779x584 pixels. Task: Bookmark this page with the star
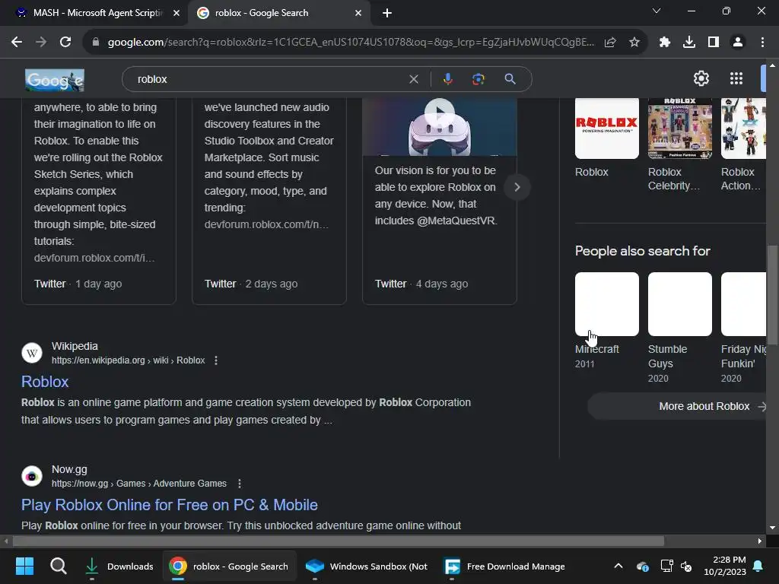634,43
